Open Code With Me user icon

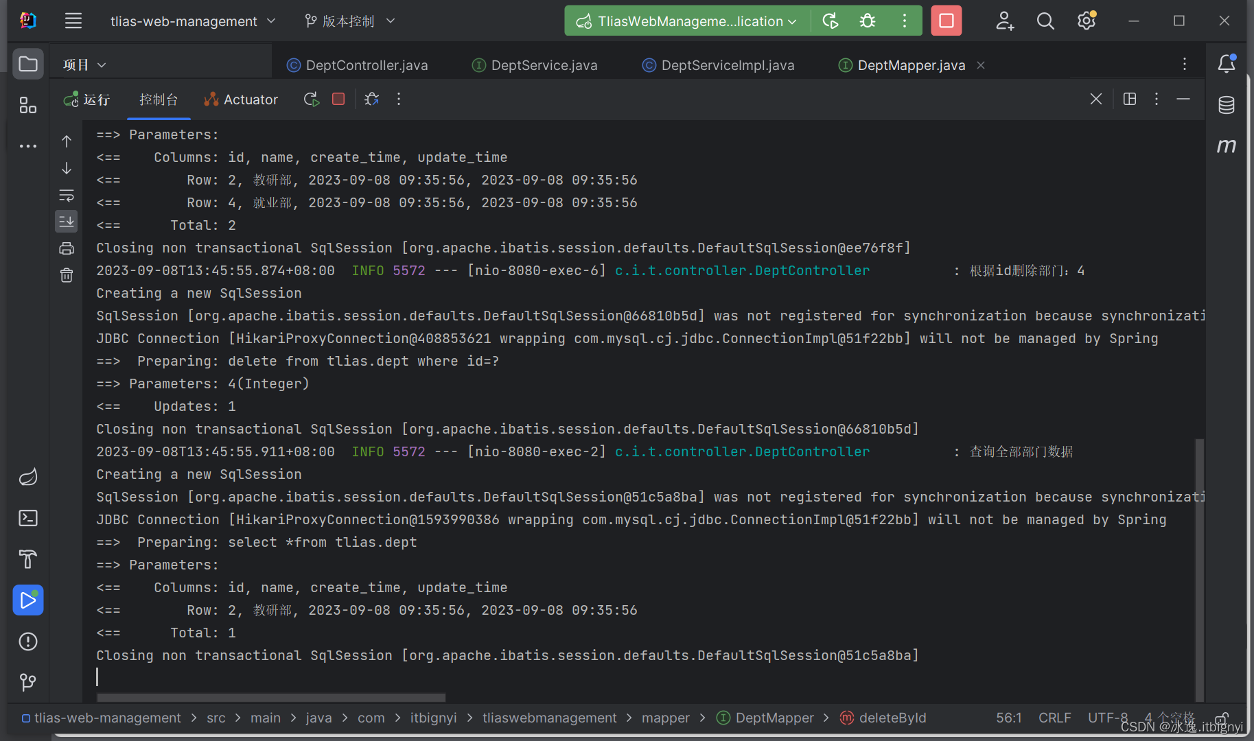(1005, 21)
